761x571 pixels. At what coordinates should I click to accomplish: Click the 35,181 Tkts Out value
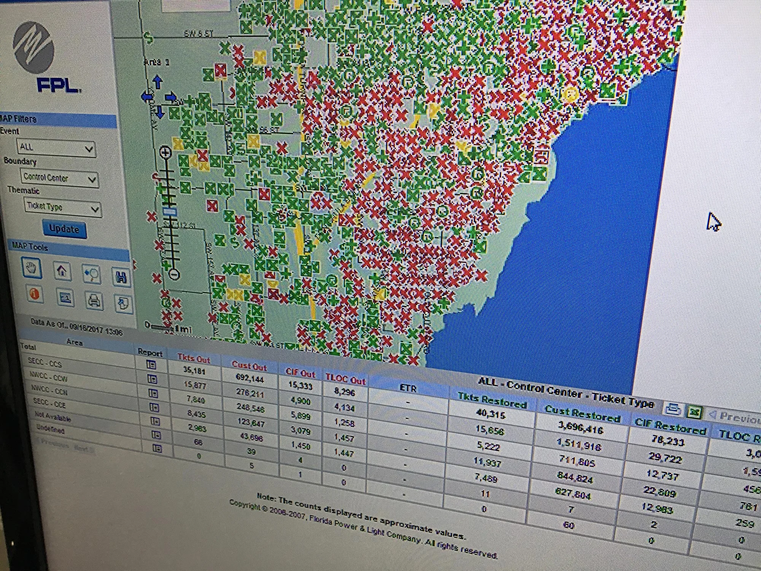(194, 370)
